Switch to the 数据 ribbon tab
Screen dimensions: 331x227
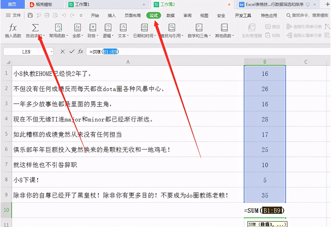click(171, 15)
